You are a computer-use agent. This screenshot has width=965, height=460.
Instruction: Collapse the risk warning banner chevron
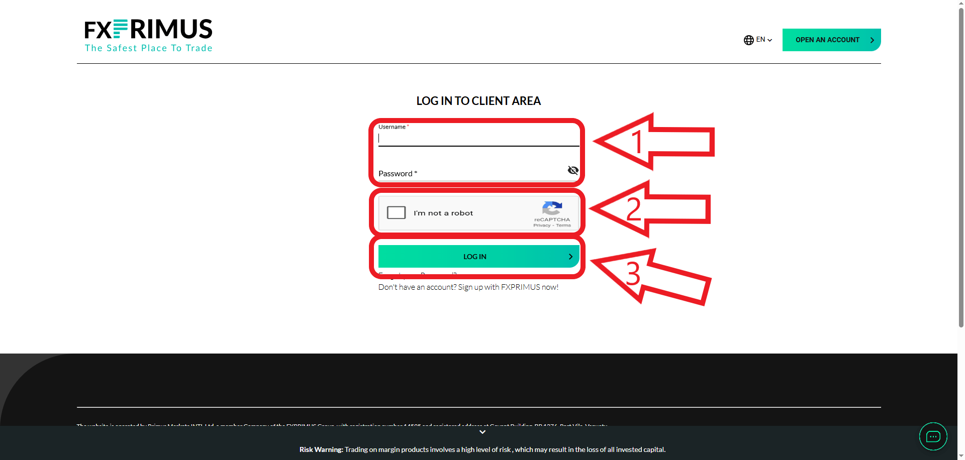(482, 432)
